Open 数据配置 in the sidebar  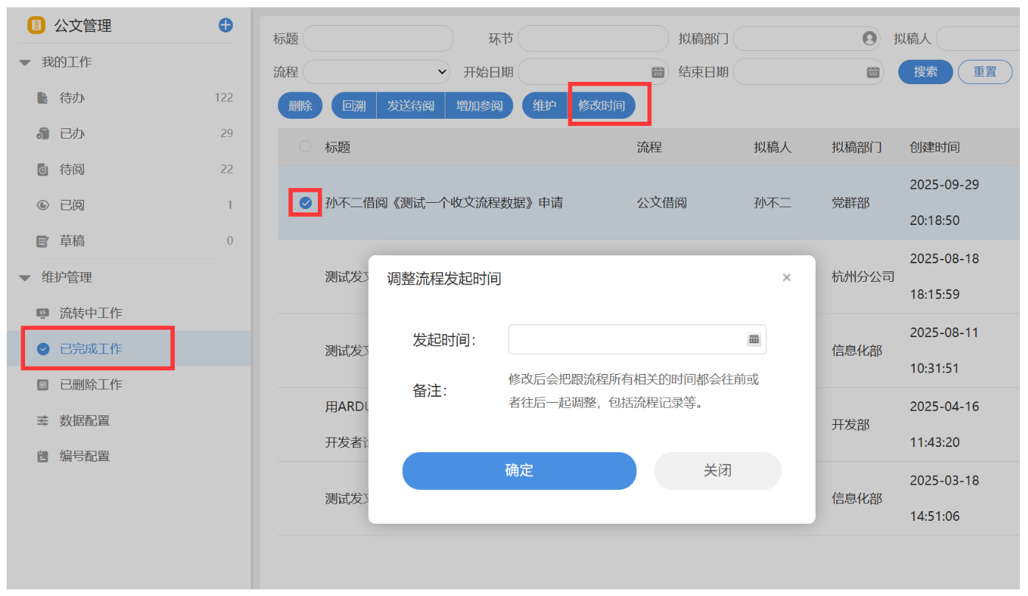[84, 420]
